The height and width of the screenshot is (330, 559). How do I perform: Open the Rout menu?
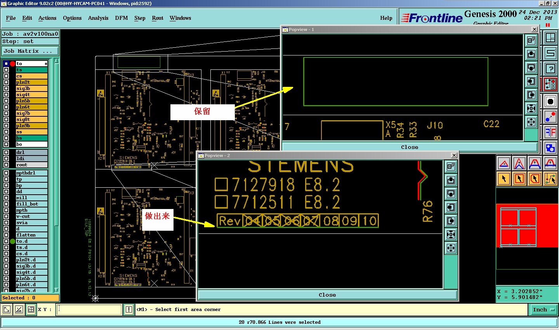tap(158, 18)
